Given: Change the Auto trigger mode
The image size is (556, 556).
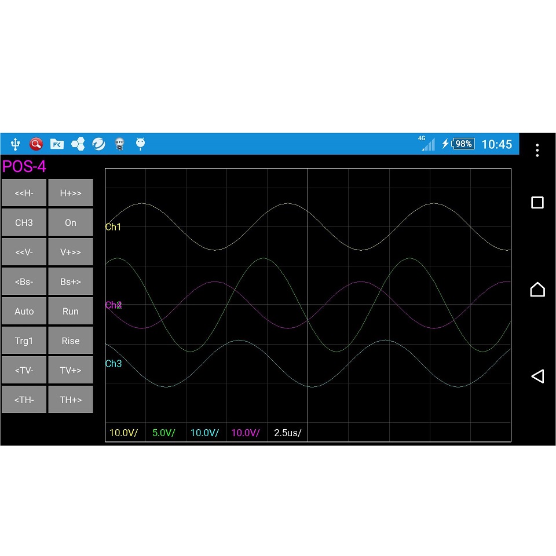Looking at the screenshot, I should point(24,311).
